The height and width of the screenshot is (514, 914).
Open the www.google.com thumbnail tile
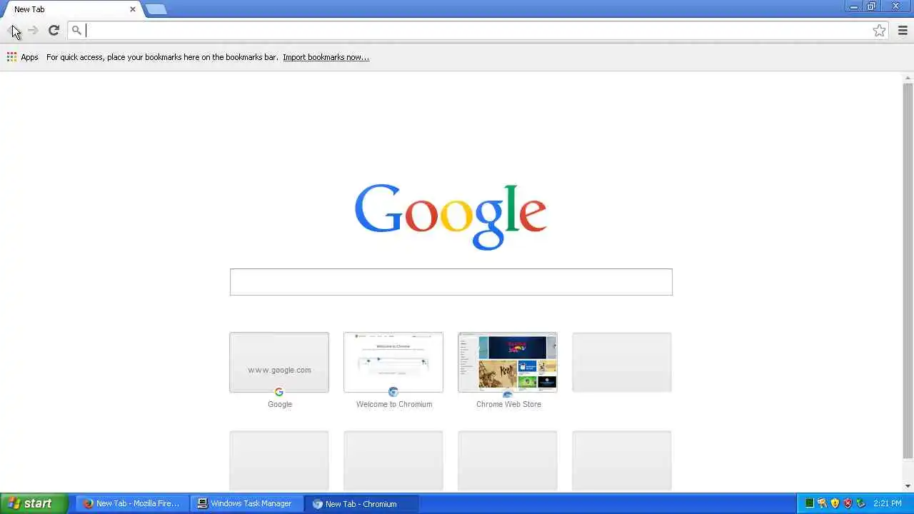pos(279,362)
